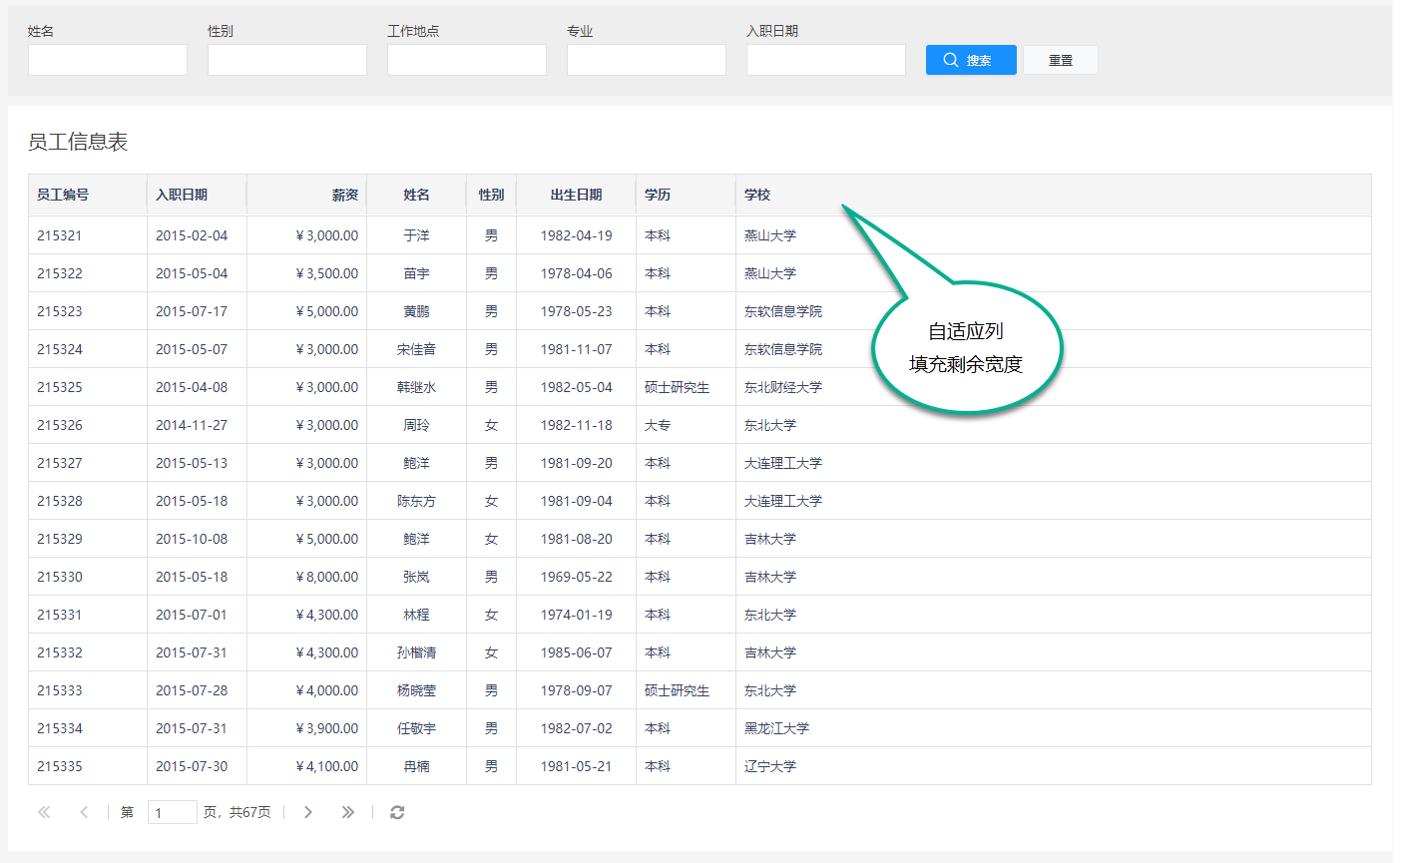Select name 黄鹏
The image size is (1402, 863).
416,311
